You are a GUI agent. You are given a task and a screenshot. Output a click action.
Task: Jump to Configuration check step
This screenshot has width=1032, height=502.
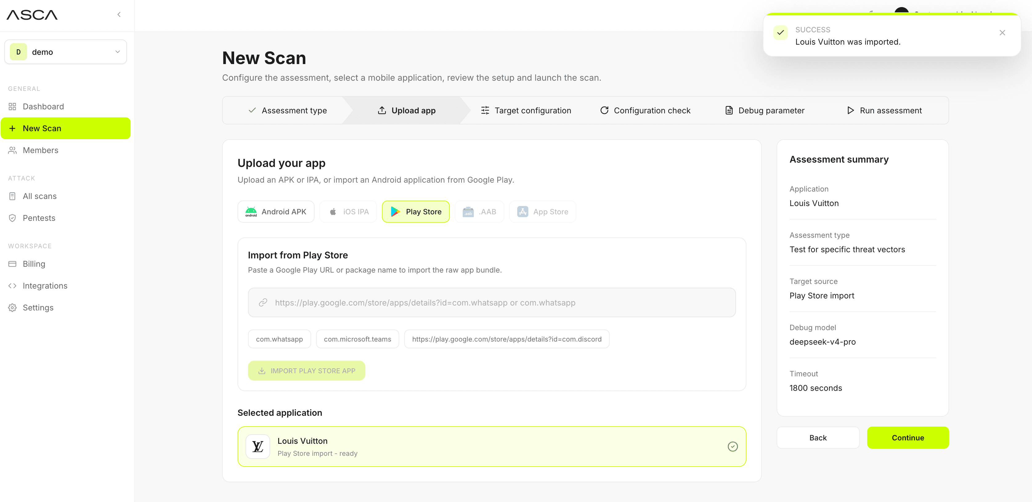(x=645, y=110)
